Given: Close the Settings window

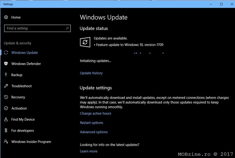Looking at the screenshot, I should (x=232, y=4).
